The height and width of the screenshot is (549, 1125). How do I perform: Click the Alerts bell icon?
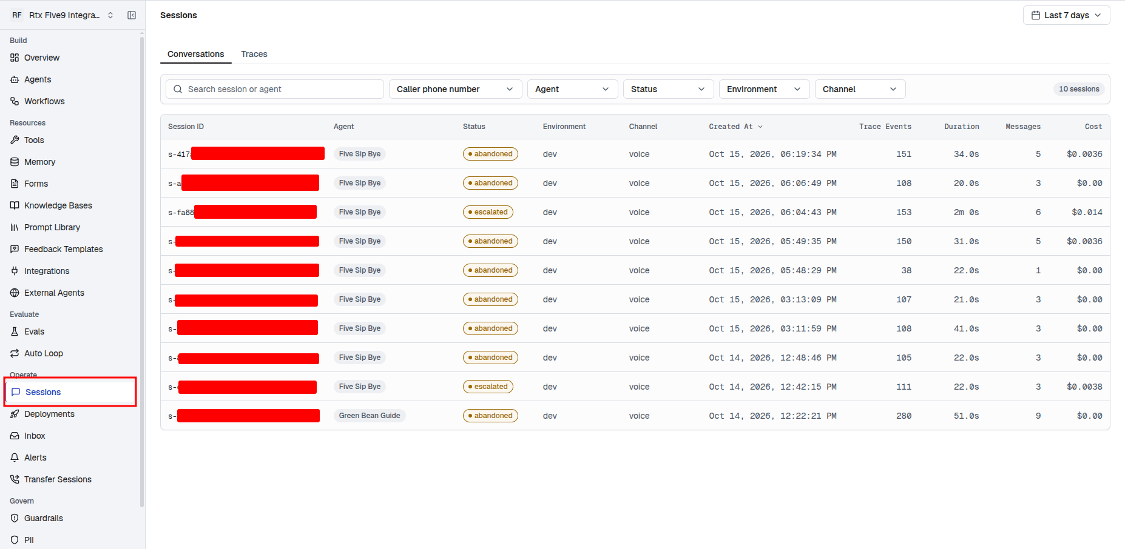(x=15, y=457)
